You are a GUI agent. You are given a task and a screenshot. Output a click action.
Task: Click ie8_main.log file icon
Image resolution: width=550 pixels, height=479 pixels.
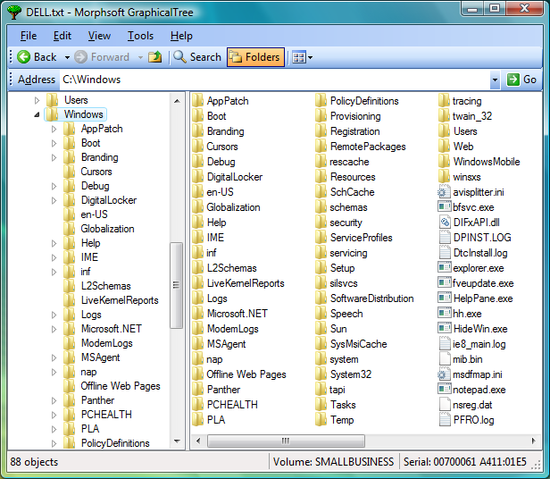pyautogui.click(x=445, y=344)
